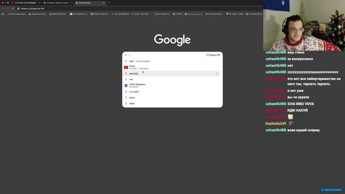Open Fansly Start Inter bookmark

click(140, 14)
